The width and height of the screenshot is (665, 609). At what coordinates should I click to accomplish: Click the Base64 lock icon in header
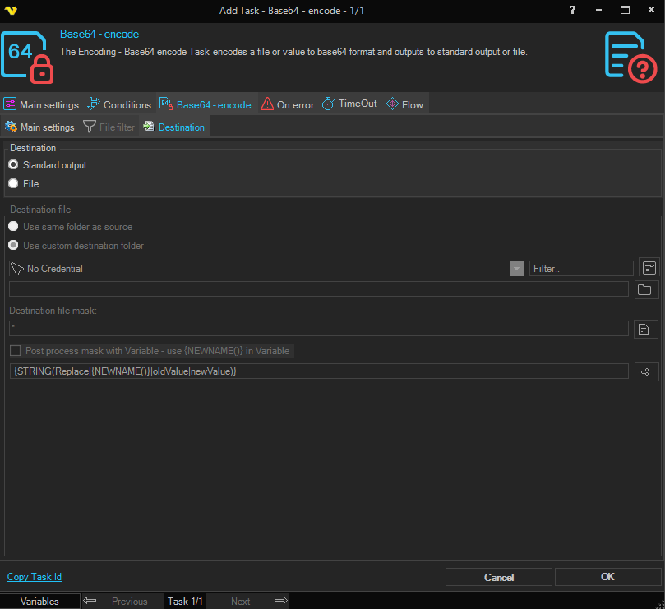pyautogui.click(x=29, y=57)
